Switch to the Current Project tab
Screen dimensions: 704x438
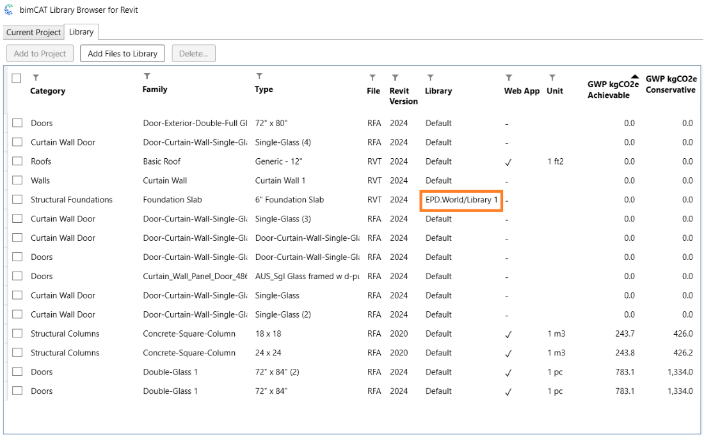(x=33, y=32)
